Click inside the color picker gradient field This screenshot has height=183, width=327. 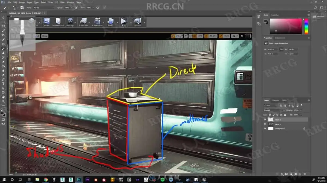click(x=286, y=26)
